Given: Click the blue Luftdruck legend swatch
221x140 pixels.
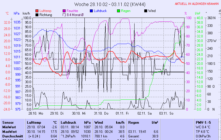Looking at the screenshot, I should tap(91, 11).
